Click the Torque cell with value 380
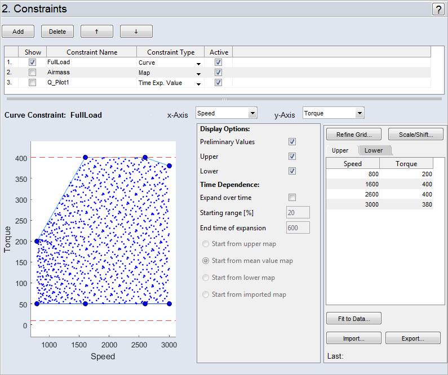The width and height of the screenshot is (448, 375). pyautogui.click(x=406, y=204)
